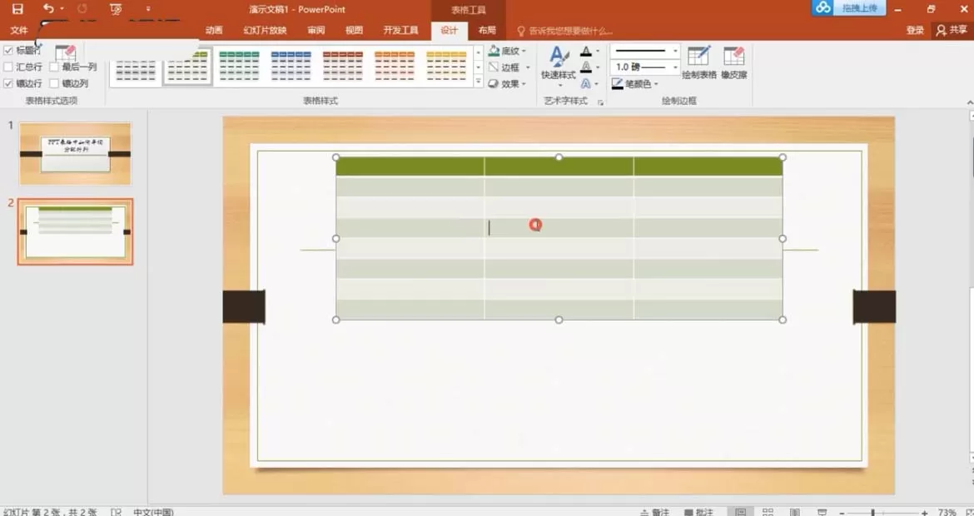Switch to the 动画 tab
Viewport: 974px width, 516px height.
(214, 31)
